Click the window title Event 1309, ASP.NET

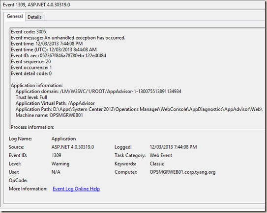(x=36, y=4)
